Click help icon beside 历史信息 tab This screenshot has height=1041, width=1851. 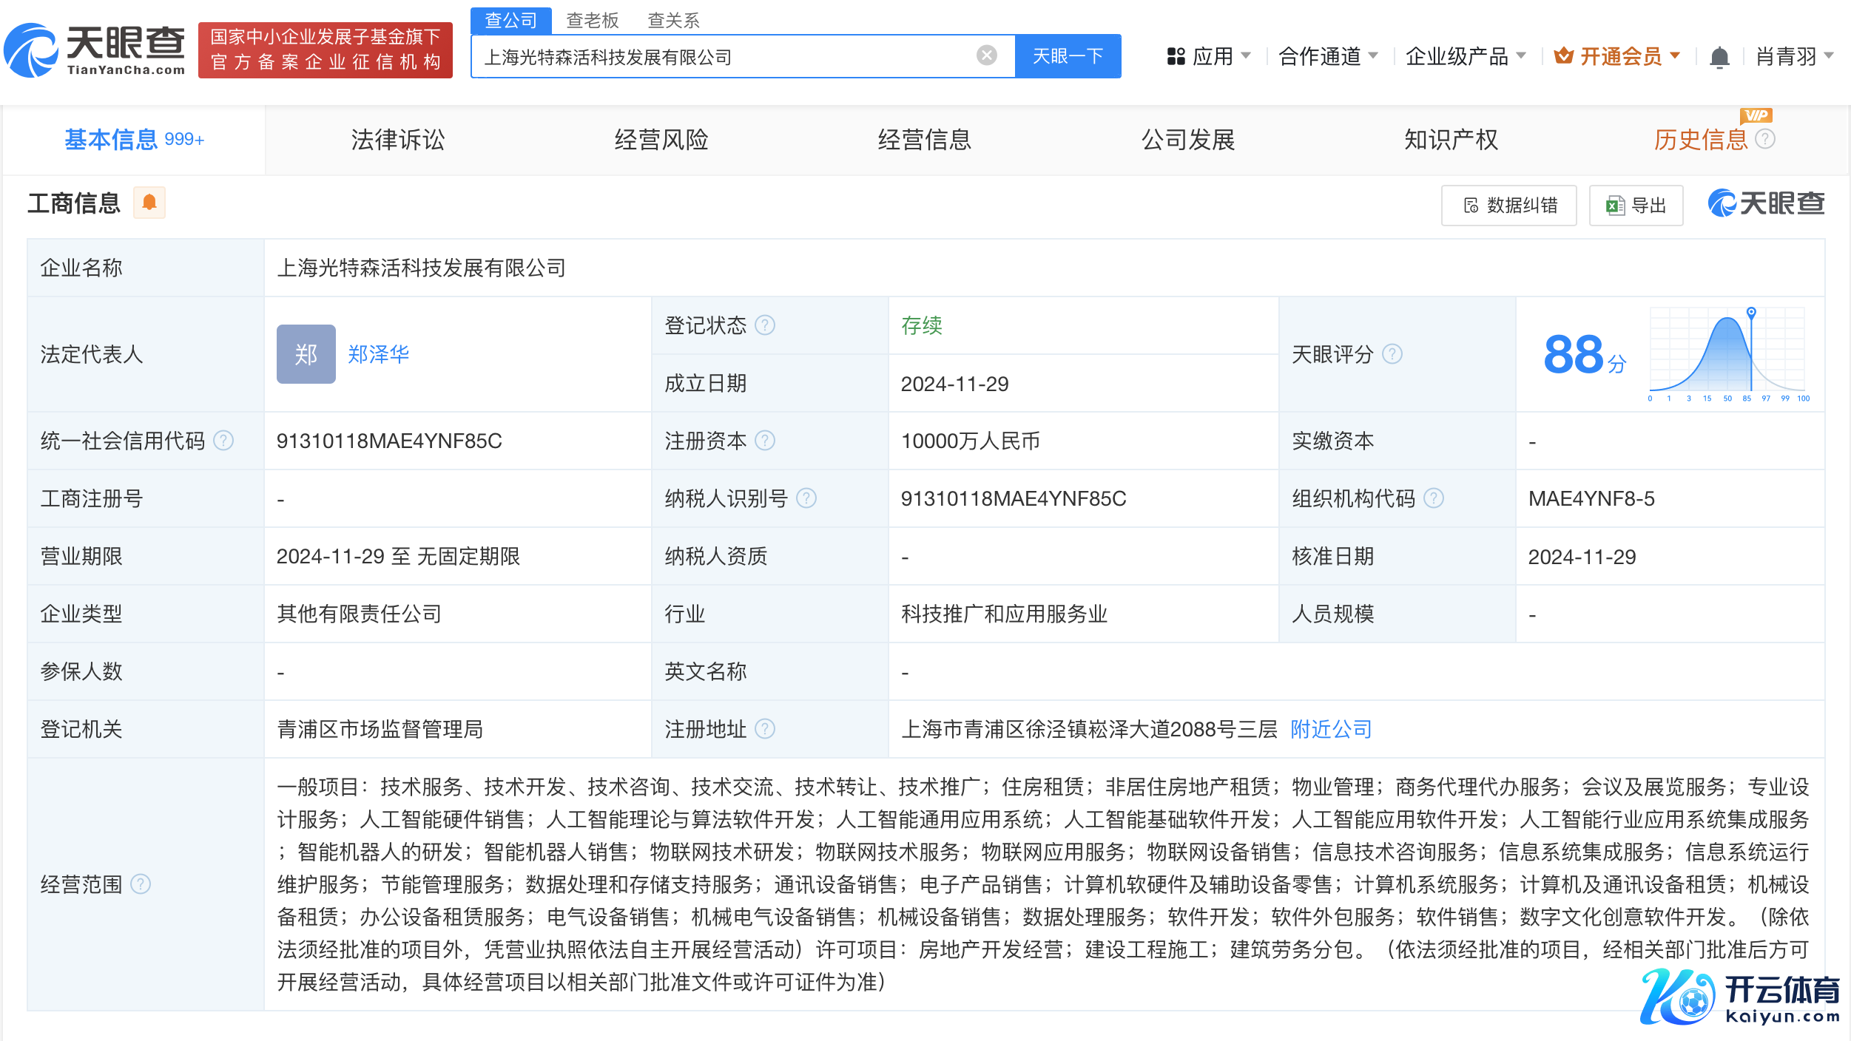click(1765, 139)
